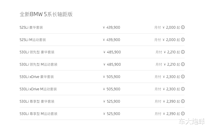Screen dimensions: 208x129
Task: Choose the 530Li xDrive M运动套装 model
Action: pos(38,89)
